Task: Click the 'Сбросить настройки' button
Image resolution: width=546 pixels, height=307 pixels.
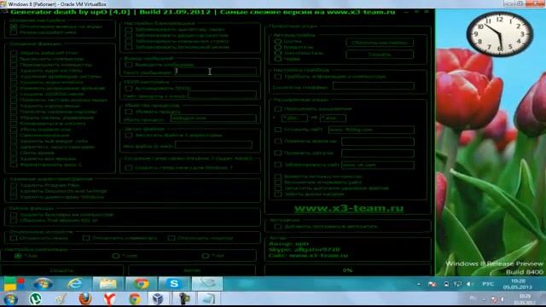Action: point(380,43)
